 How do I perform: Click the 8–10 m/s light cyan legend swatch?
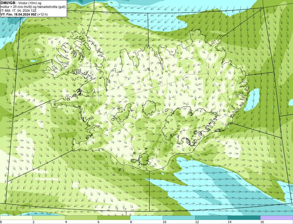[146, 218]
